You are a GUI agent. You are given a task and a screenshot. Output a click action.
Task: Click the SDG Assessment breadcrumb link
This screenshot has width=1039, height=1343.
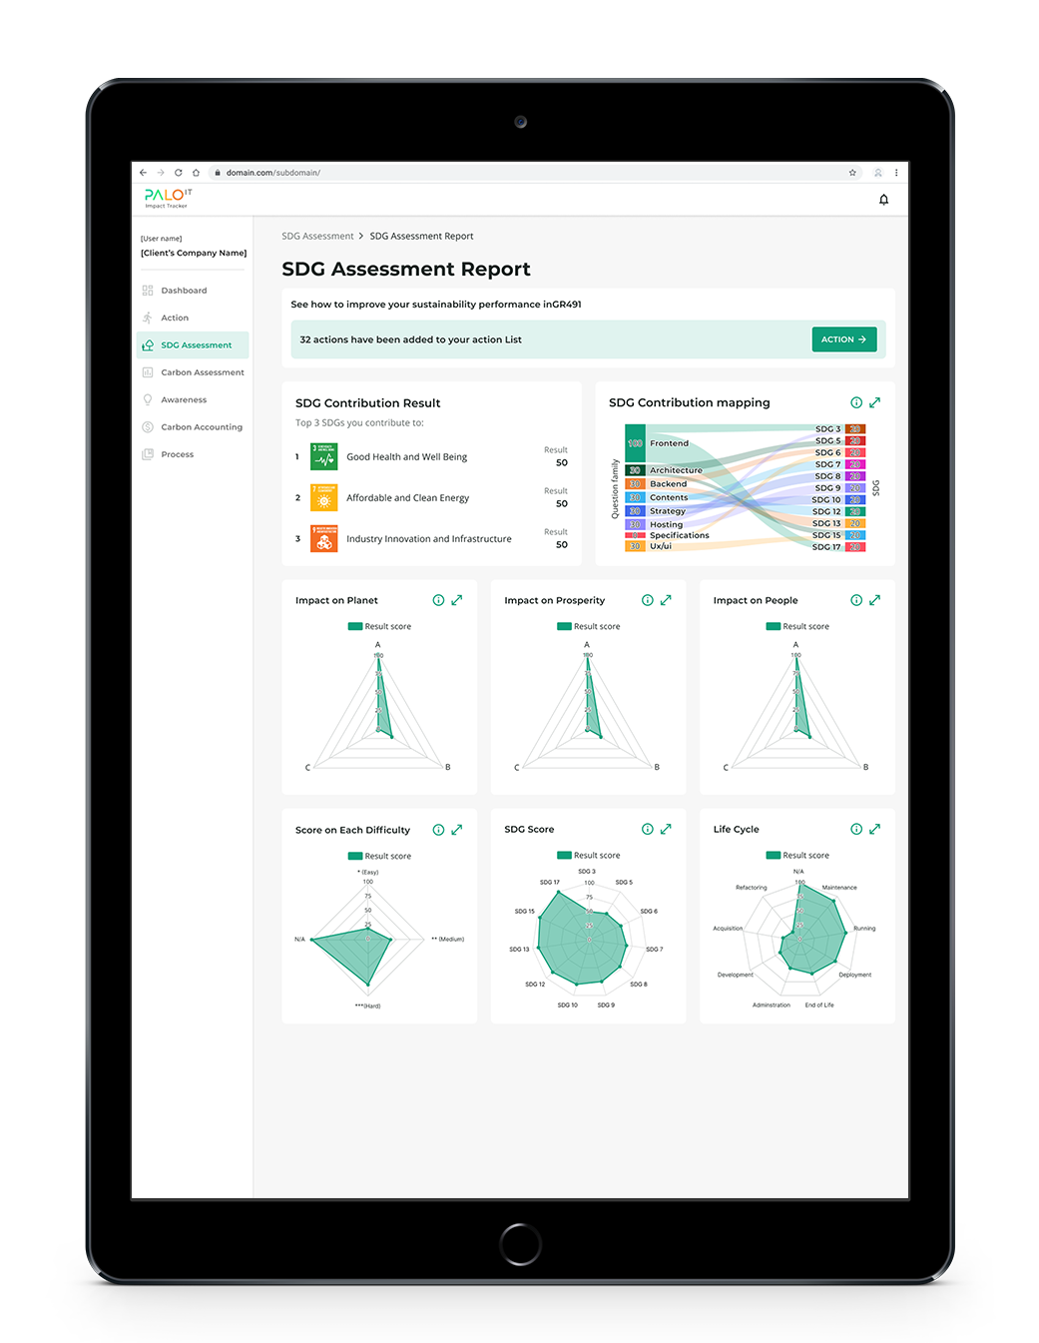point(317,237)
